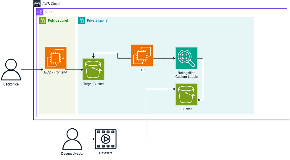Click the VPC label text
Viewport: 290px width, 160px height.
pos(49,12)
